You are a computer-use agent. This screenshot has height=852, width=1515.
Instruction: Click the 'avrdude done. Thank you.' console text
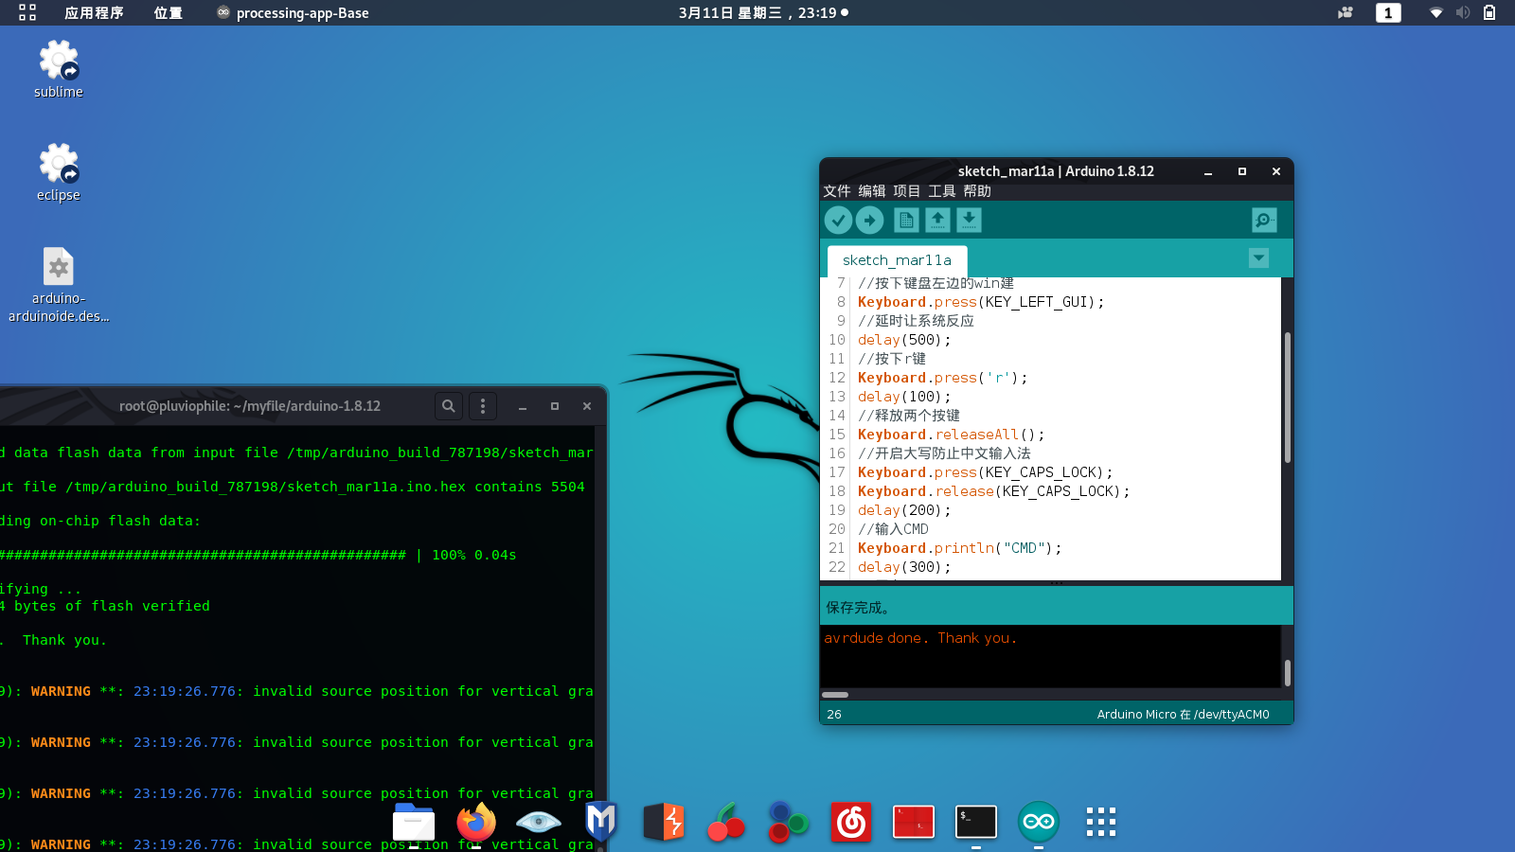(920, 638)
